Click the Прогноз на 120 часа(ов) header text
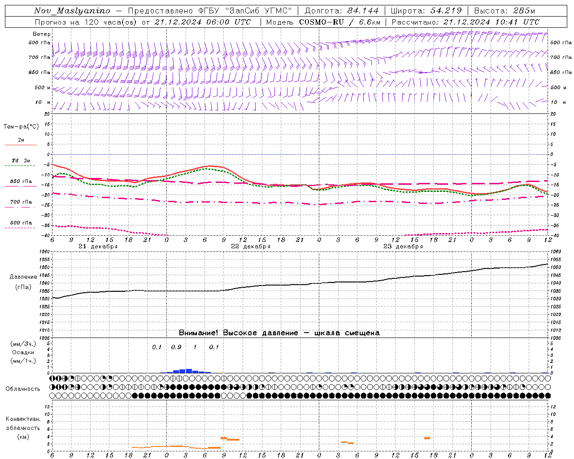The width and height of the screenshot is (574, 459). 86,22
